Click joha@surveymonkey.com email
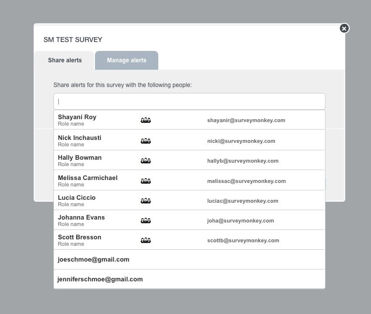This screenshot has width=371, height=314. click(240, 221)
